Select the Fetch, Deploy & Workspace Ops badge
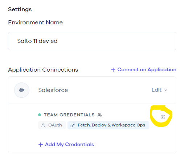This screenshot has height=157, width=181. click(108, 125)
